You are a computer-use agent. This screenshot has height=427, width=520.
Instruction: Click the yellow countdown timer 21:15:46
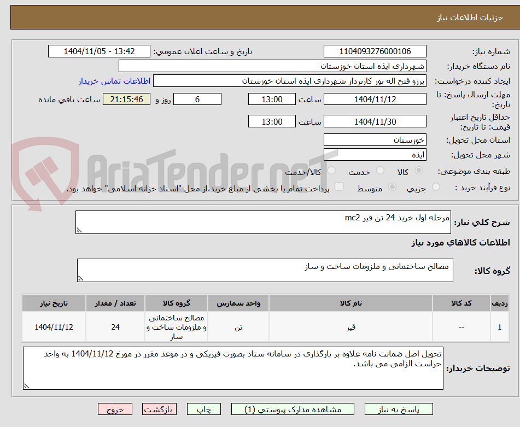click(x=126, y=99)
